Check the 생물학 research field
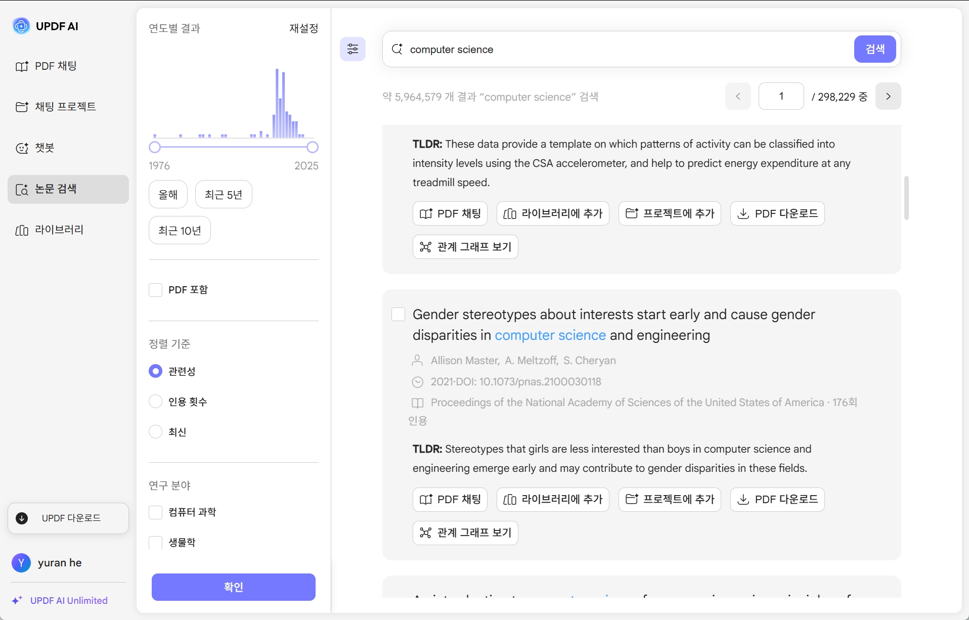 [x=155, y=543]
